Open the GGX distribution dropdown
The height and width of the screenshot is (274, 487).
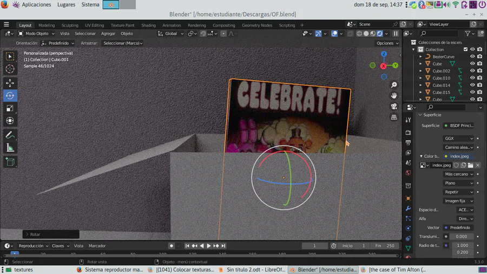pos(458,139)
